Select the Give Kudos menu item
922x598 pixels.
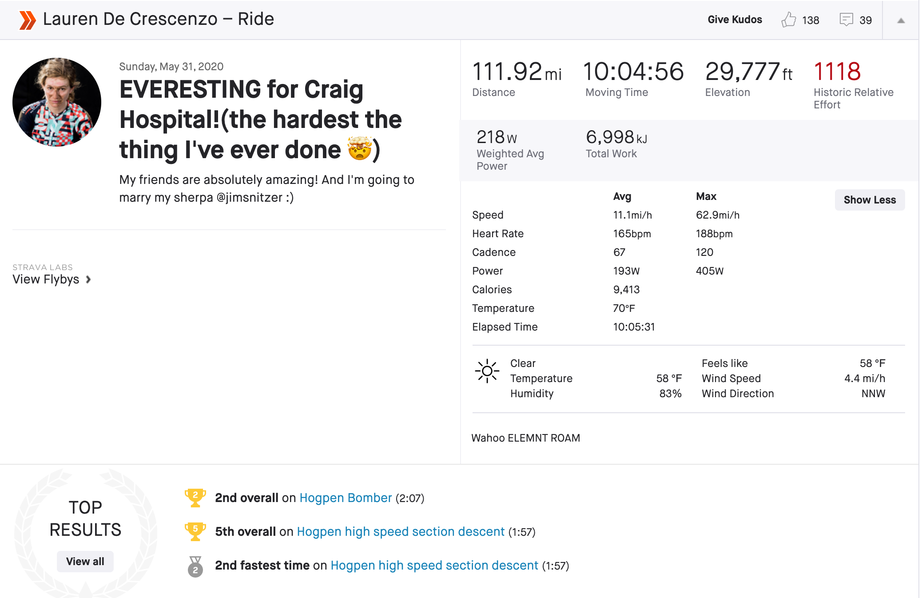pos(735,20)
